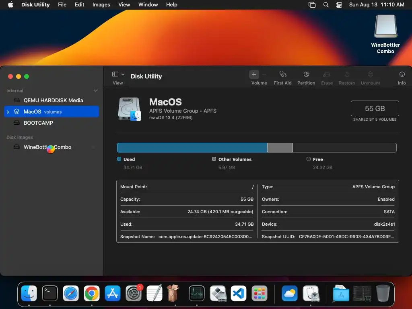Screen dimensions: 412x309
Task: Click the add Volume plus button
Action: pyautogui.click(x=254, y=74)
